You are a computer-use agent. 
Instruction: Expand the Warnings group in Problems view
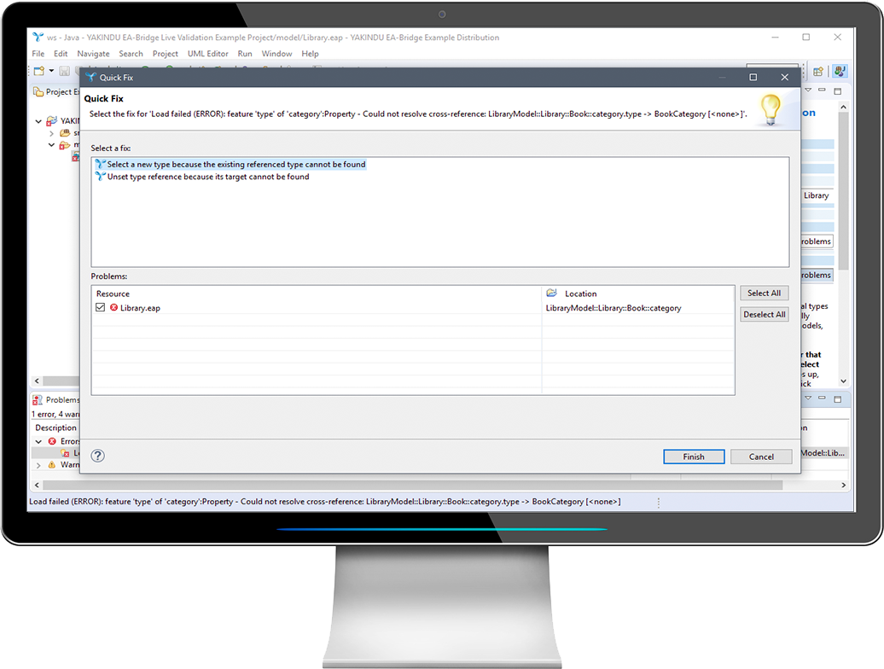pos(38,465)
